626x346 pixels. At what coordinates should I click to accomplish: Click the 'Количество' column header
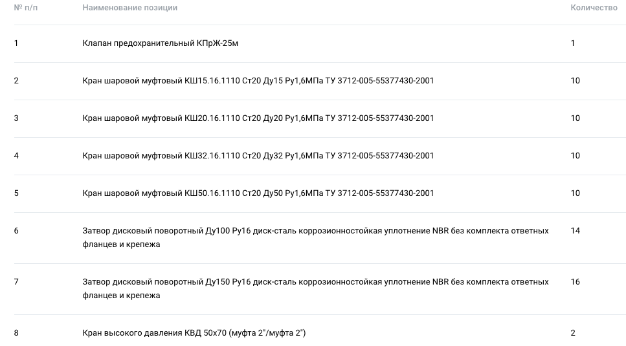[x=594, y=8]
